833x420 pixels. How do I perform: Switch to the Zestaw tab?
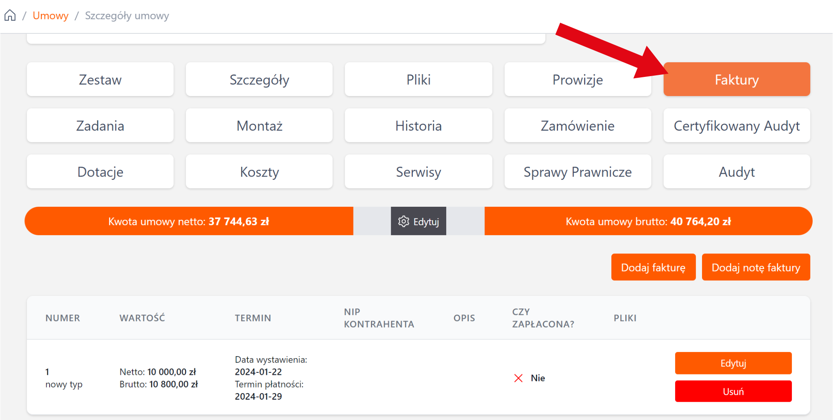click(100, 79)
